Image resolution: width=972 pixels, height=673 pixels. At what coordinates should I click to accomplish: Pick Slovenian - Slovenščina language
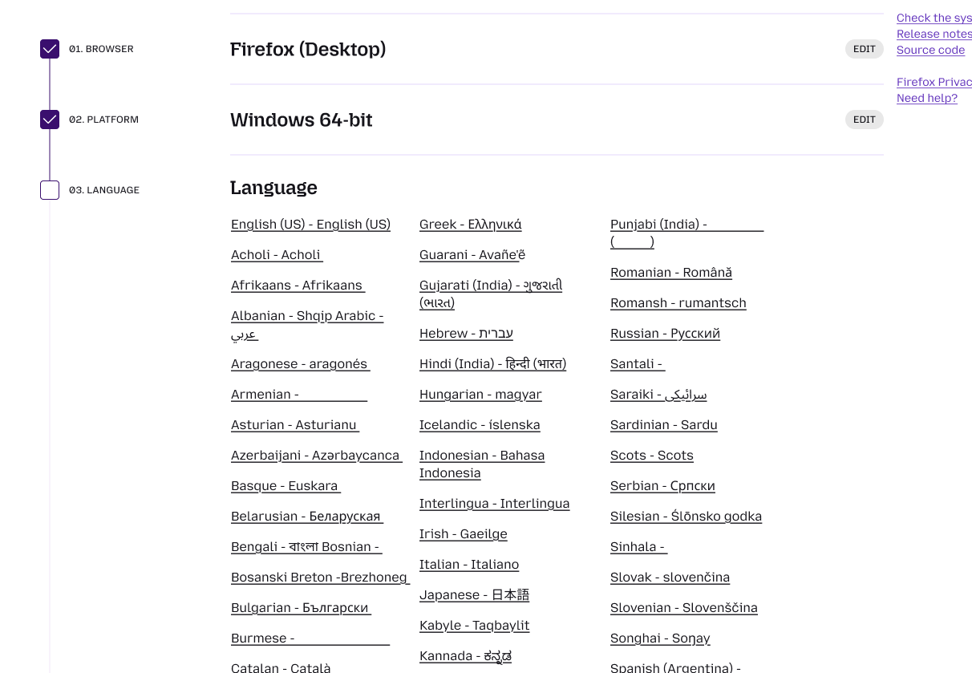tap(683, 608)
